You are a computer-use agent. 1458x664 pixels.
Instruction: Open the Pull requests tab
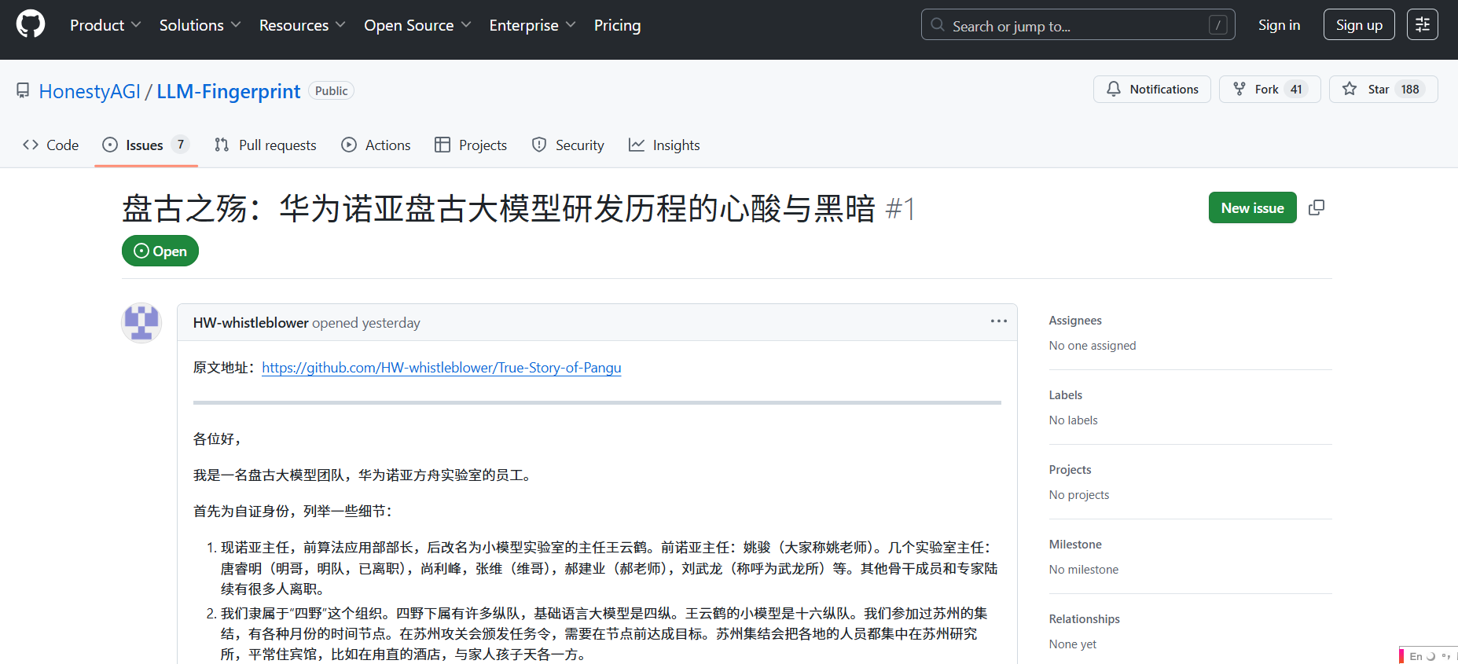point(266,145)
